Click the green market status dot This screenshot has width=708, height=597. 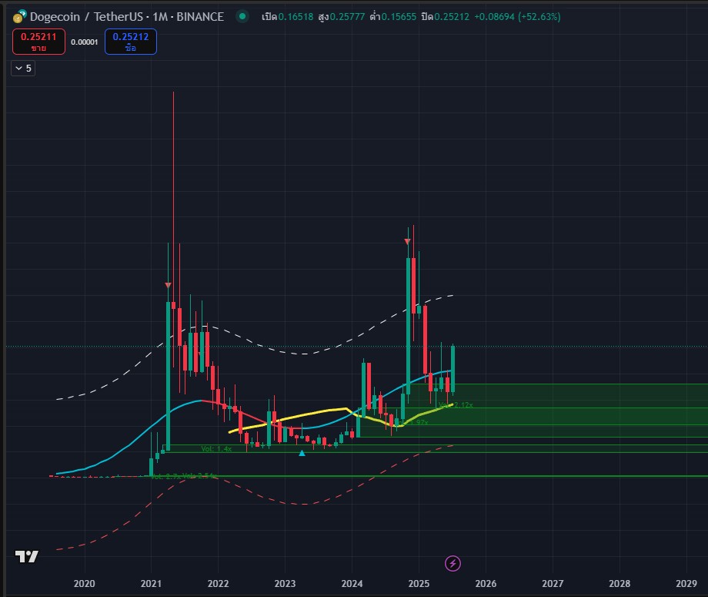[242, 17]
